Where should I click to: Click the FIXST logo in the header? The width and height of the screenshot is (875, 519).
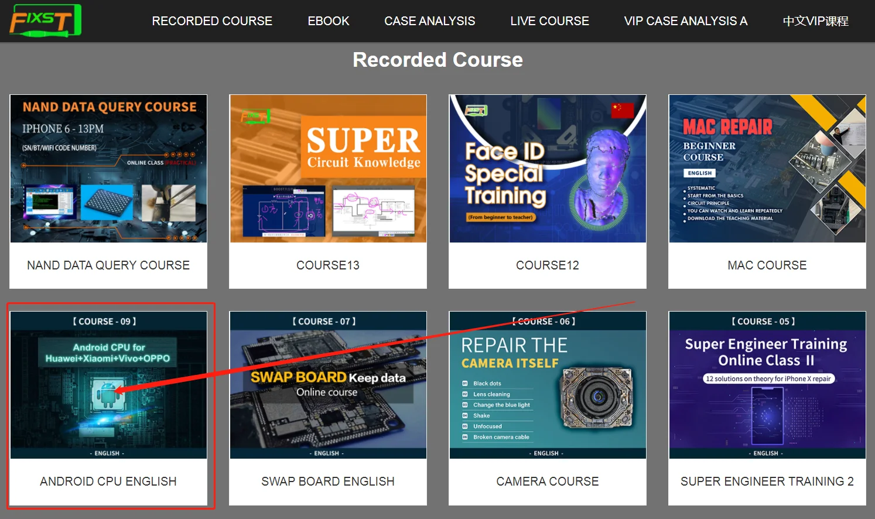[46, 21]
